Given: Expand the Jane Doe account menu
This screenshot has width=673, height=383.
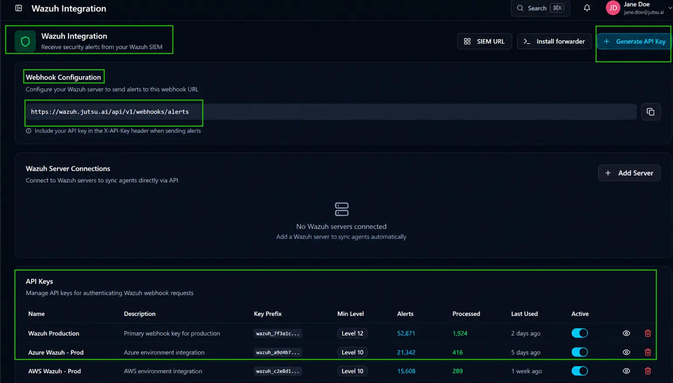Looking at the screenshot, I should click(670, 8).
